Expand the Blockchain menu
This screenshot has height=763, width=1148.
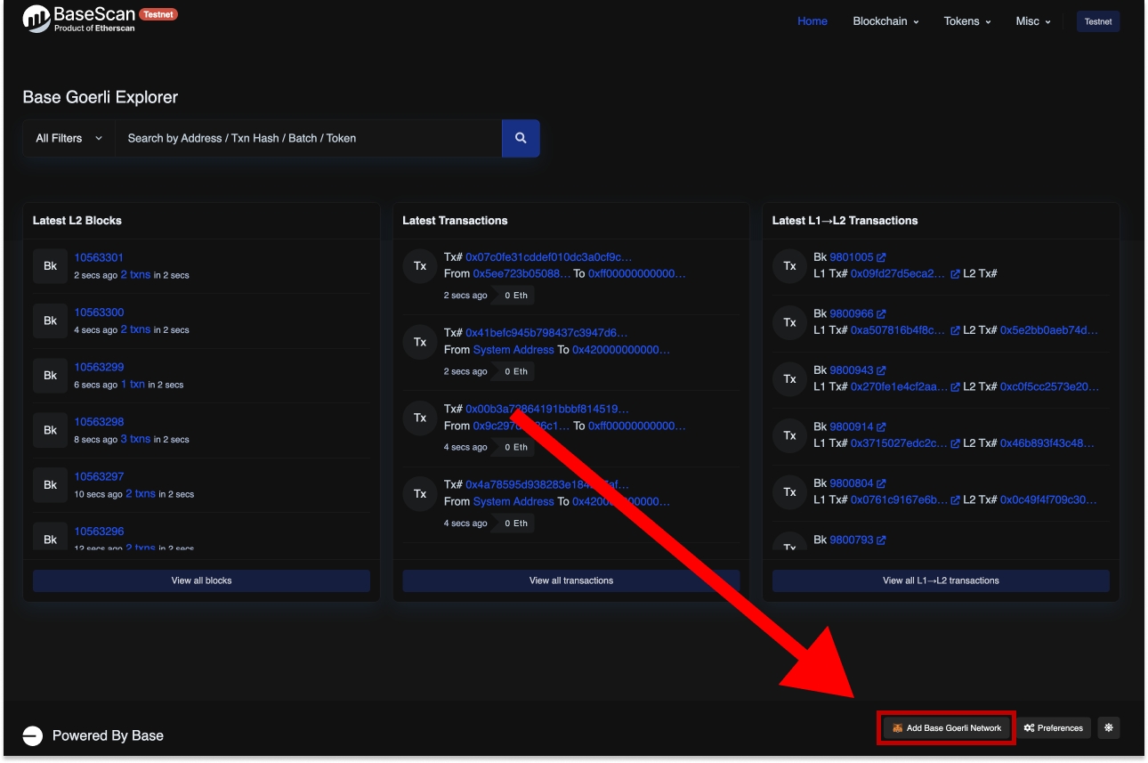coord(885,21)
